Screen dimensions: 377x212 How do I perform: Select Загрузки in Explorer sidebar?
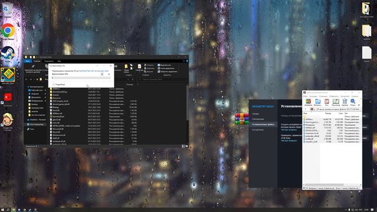[x=35, y=94]
